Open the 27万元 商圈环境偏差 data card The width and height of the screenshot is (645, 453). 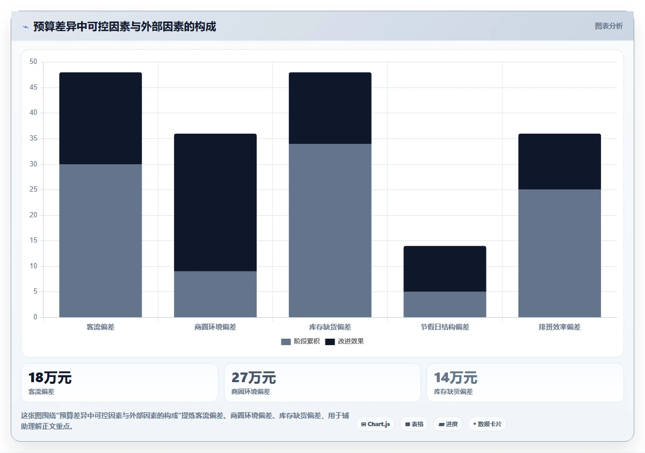(322, 383)
